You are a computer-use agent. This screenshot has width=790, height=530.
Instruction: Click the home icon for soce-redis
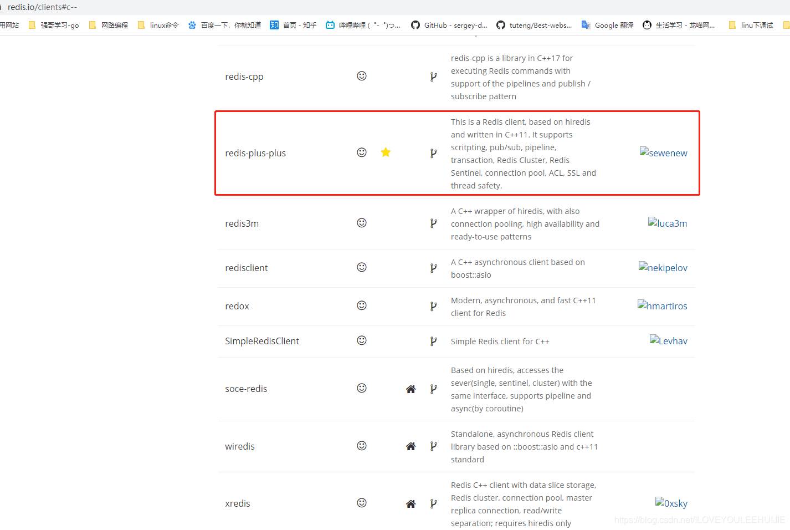coord(411,389)
